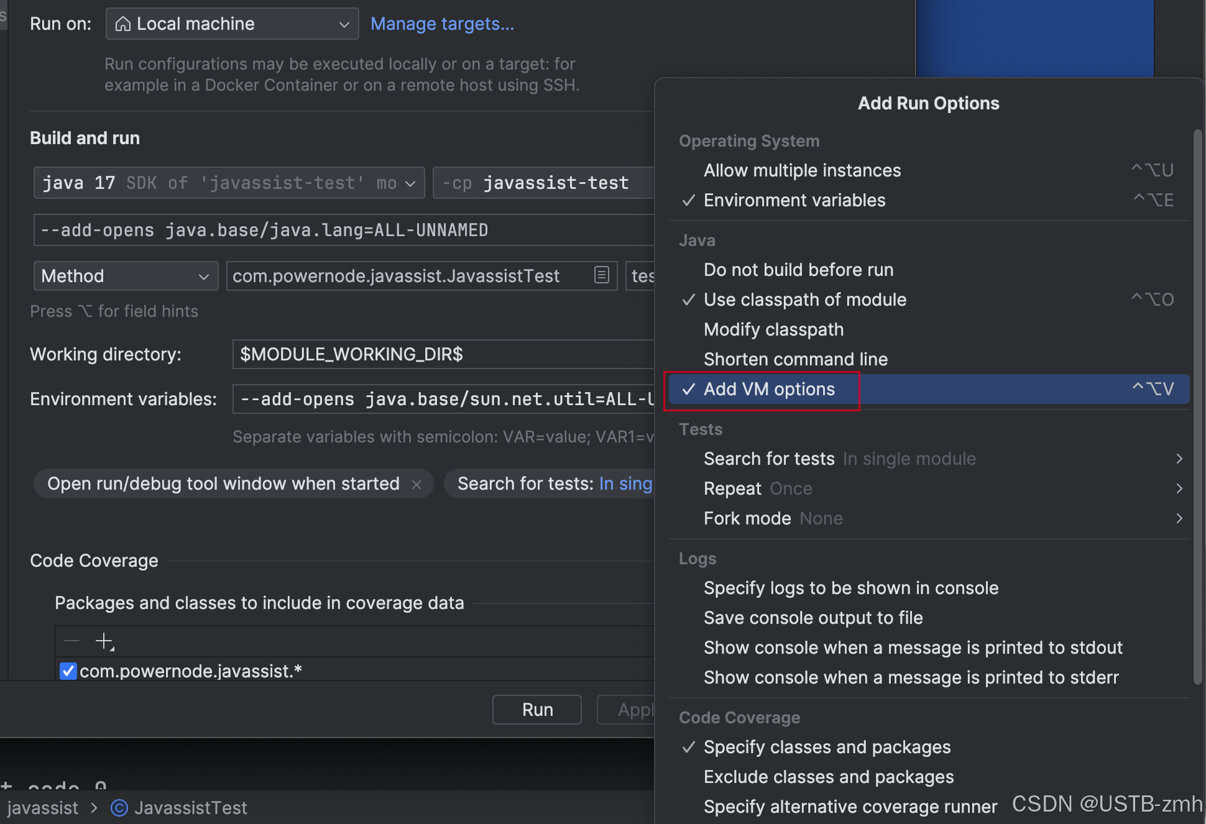Open the Method test kind dropdown

coord(126,276)
